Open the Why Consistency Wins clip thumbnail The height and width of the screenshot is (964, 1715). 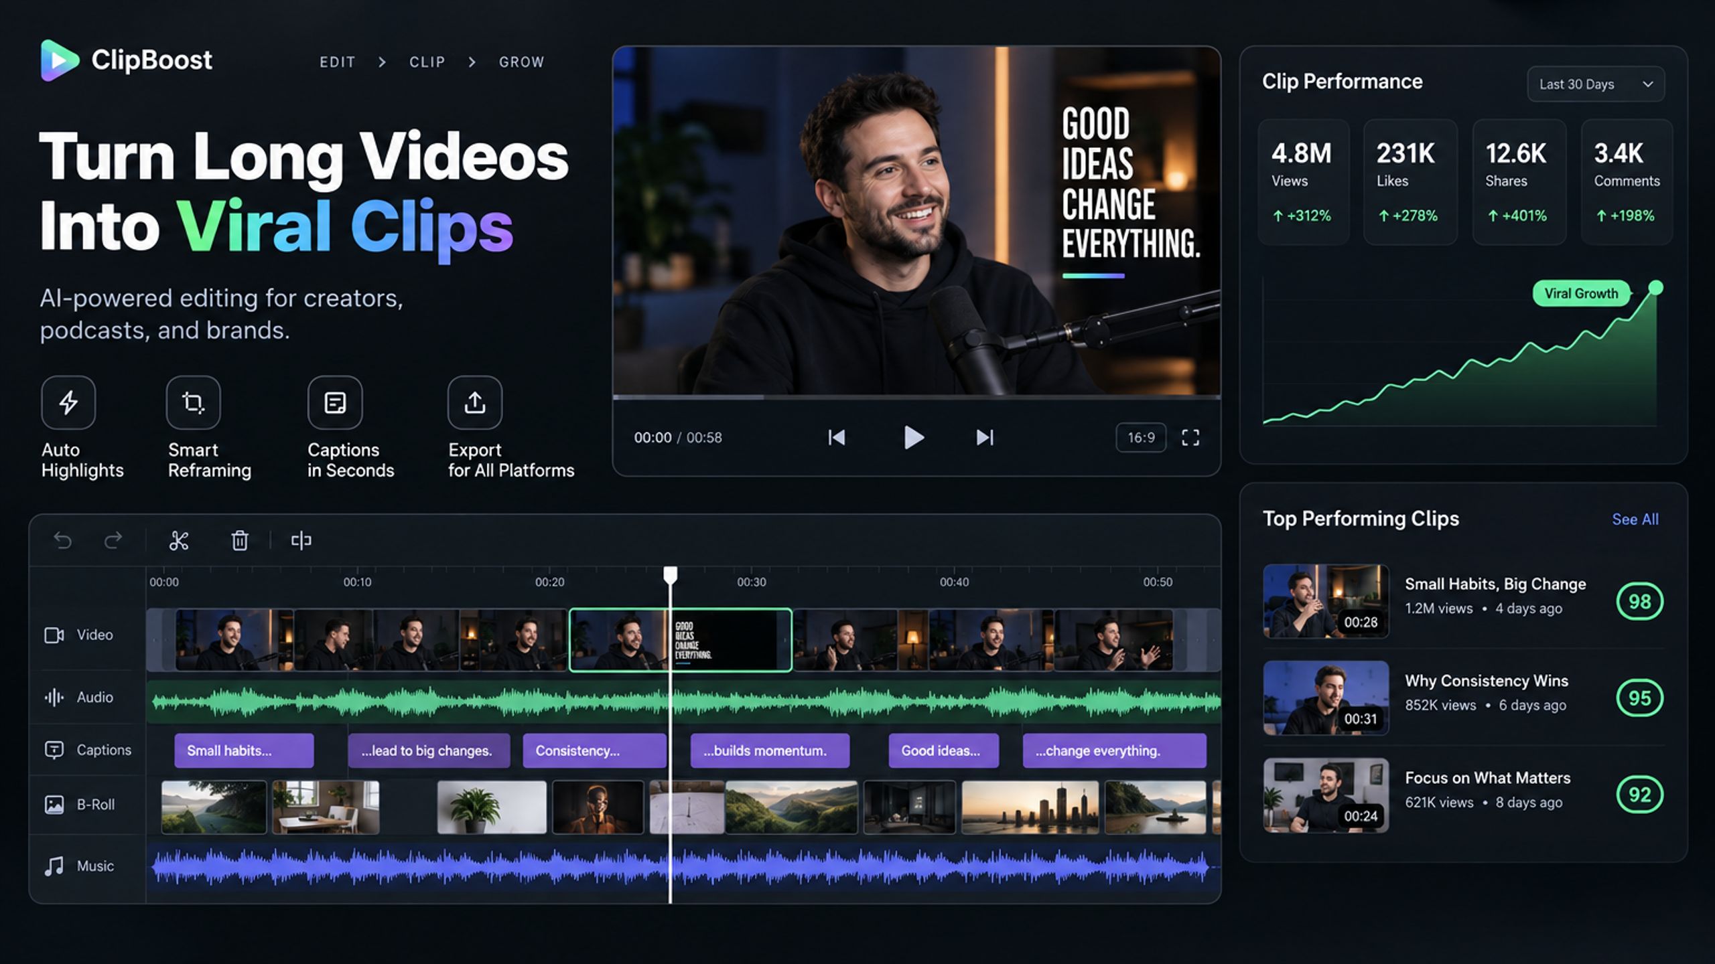pos(1326,698)
